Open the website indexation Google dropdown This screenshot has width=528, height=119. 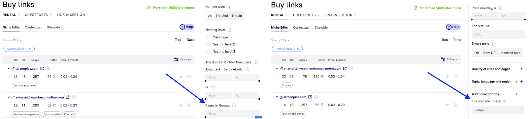[x=498, y=110]
